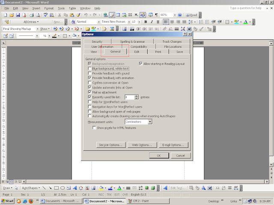Switch to the Track Changes tab

click(172, 41)
